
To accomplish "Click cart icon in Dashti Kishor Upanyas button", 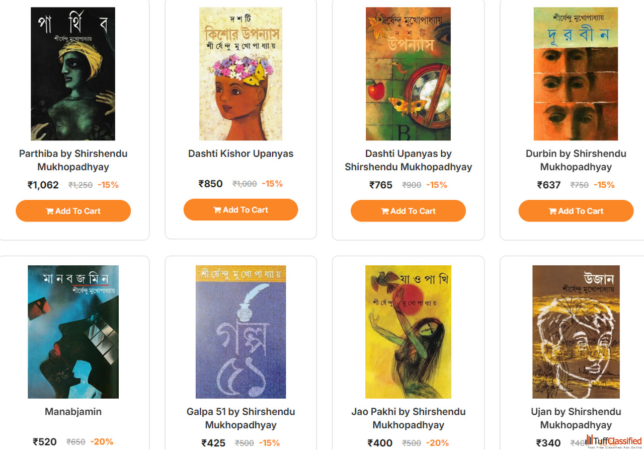I will click(x=217, y=210).
